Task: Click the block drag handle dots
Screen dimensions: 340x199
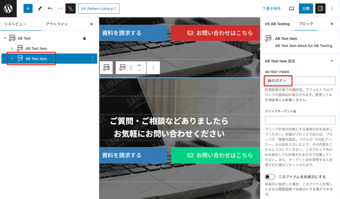Action: 131,68
